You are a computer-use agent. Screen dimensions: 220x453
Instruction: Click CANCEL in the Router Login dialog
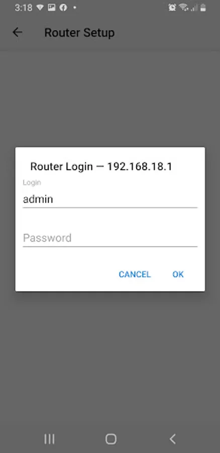pos(135,274)
